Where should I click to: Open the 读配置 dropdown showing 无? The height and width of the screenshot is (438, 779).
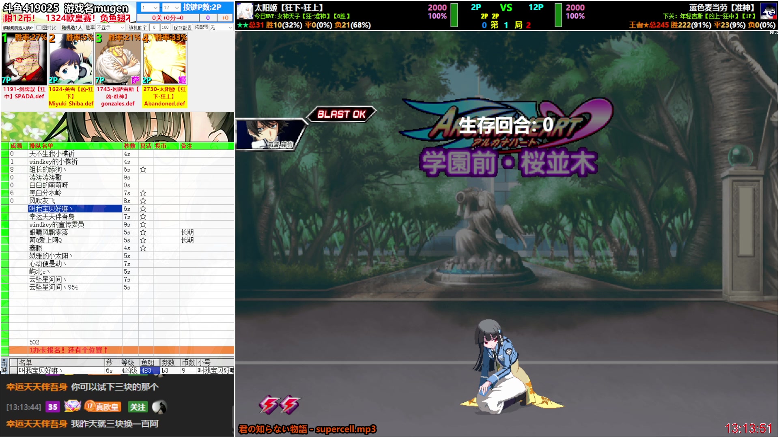point(221,28)
